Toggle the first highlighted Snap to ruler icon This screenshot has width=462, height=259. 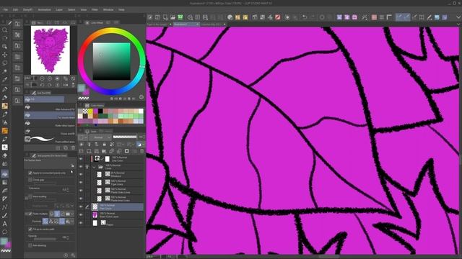tap(398, 17)
